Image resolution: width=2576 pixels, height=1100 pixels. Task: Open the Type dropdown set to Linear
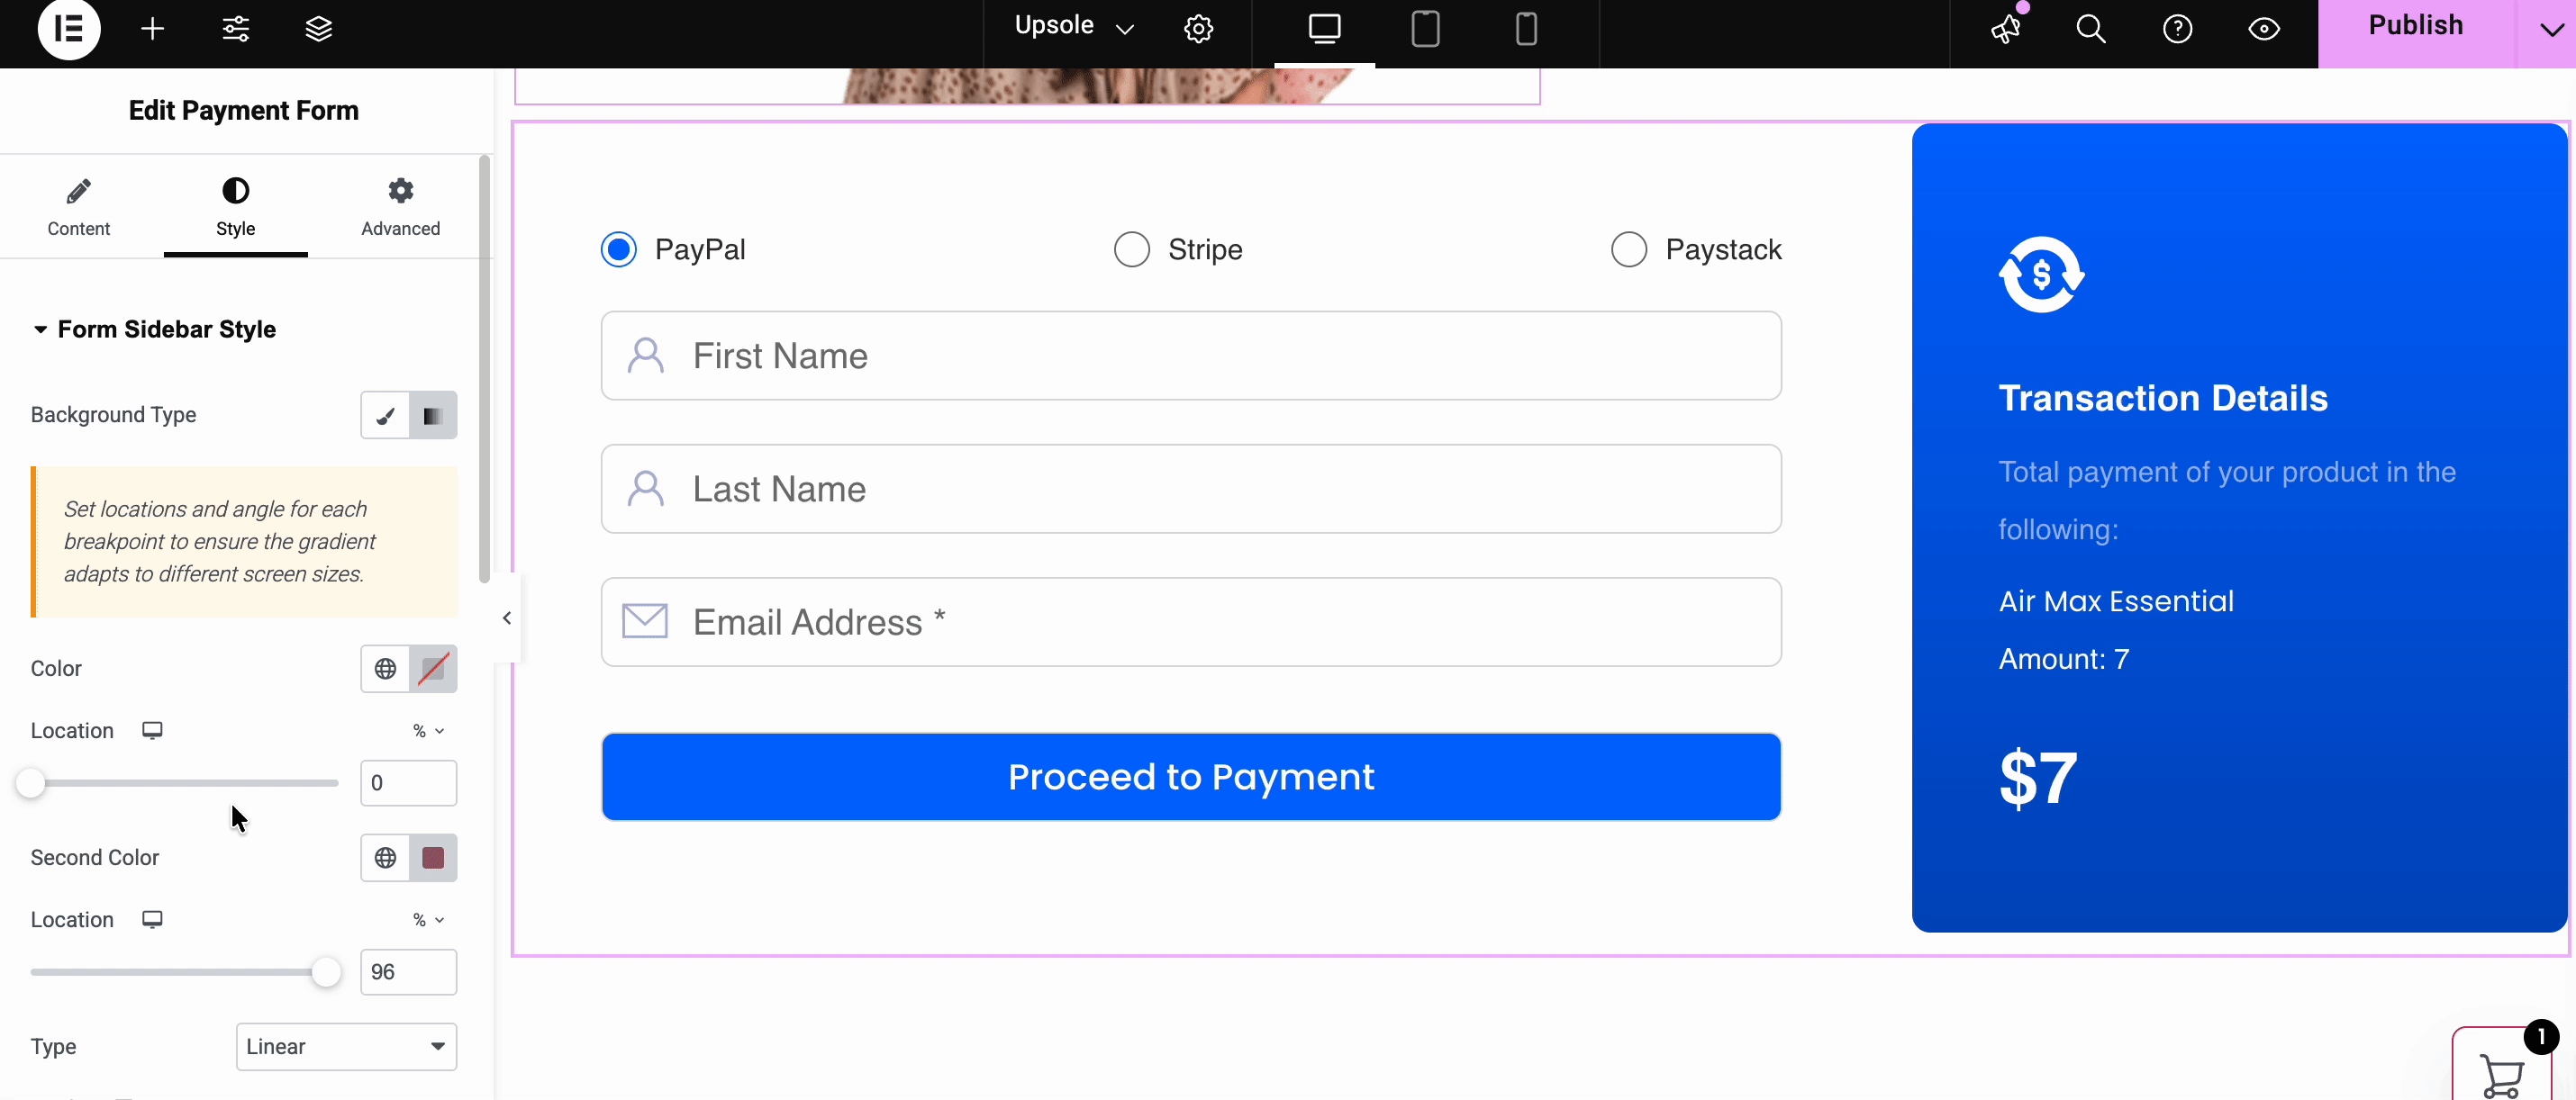(x=345, y=1046)
